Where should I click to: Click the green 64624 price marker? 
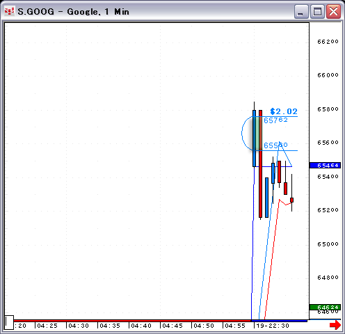coord(325,307)
